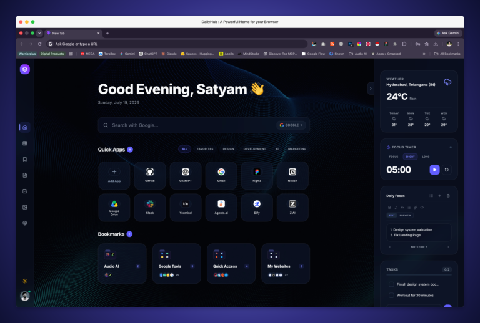Image resolution: width=480 pixels, height=323 pixels.
Task: Open the All Bookmarks folder in bookmarks bar
Action: [447, 54]
